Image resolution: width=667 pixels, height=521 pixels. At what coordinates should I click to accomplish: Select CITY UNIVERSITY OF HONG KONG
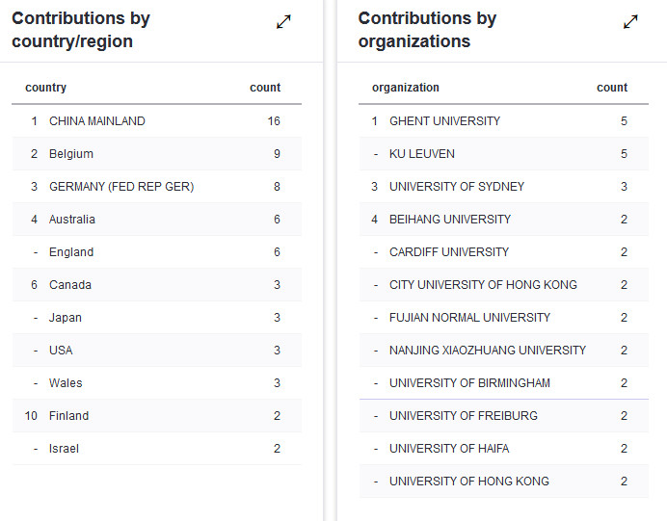coord(483,285)
